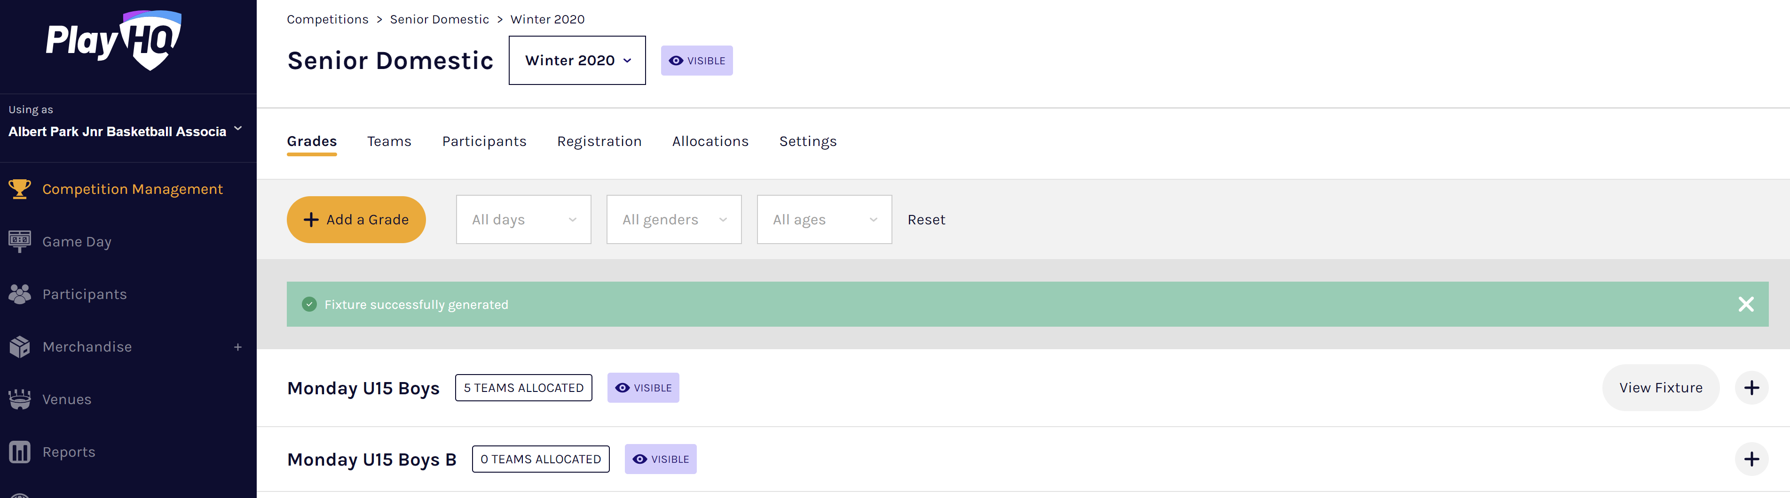Dismiss the fixture generated success banner
The width and height of the screenshot is (1790, 498).
point(1745,305)
